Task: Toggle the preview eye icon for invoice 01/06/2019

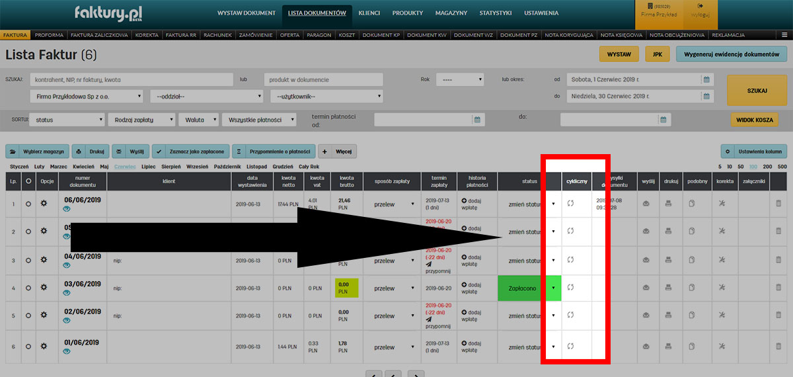Action: 67,351
